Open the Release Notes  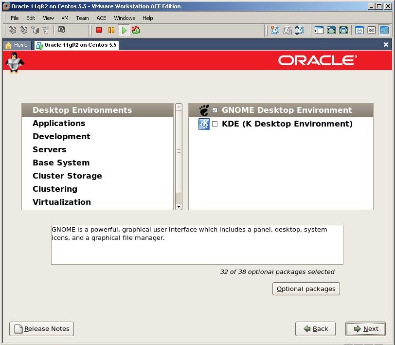[x=41, y=329]
